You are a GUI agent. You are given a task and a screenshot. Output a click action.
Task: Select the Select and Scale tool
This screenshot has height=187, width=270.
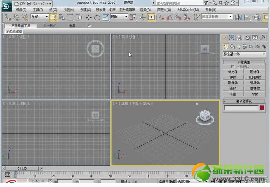tap(106, 17)
